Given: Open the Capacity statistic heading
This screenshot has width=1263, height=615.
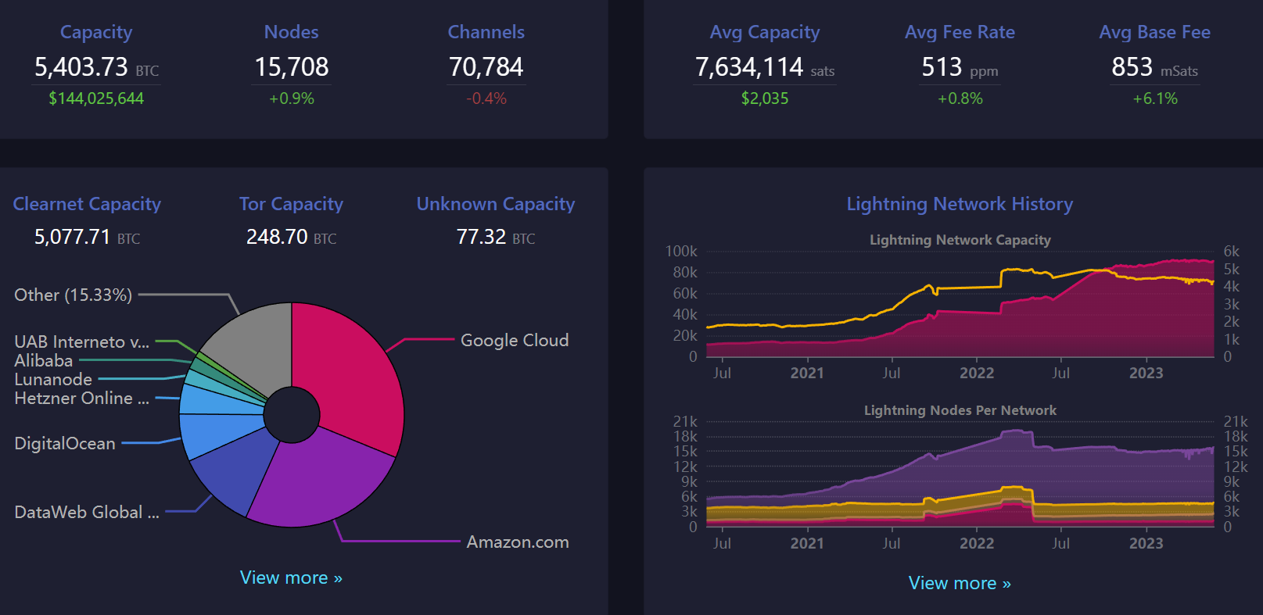Looking at the screenshot, I should (x=96, y=32).
